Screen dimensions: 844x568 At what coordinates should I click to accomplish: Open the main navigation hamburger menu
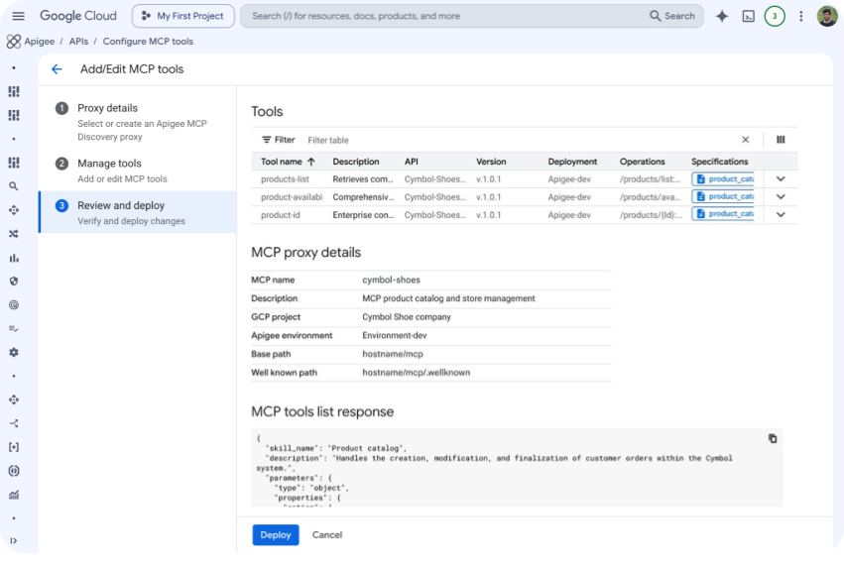18,16
